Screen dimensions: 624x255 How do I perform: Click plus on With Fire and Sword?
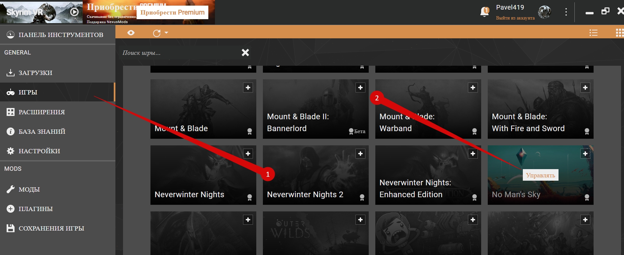point(585,88)
